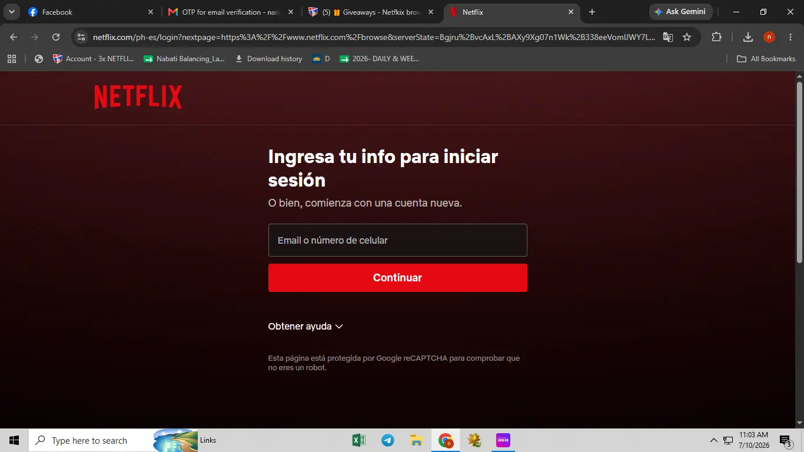Open the 2026- DAILY & WEE... bookmark

click(380, 59)
